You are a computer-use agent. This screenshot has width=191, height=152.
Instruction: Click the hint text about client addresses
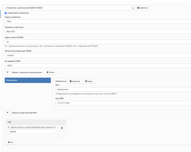[x=51, y=46]
